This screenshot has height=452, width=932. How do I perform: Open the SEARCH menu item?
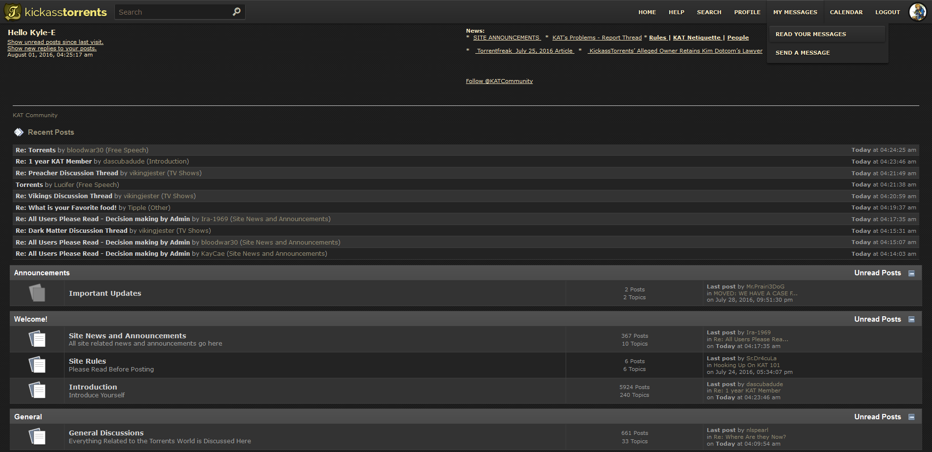709,12
